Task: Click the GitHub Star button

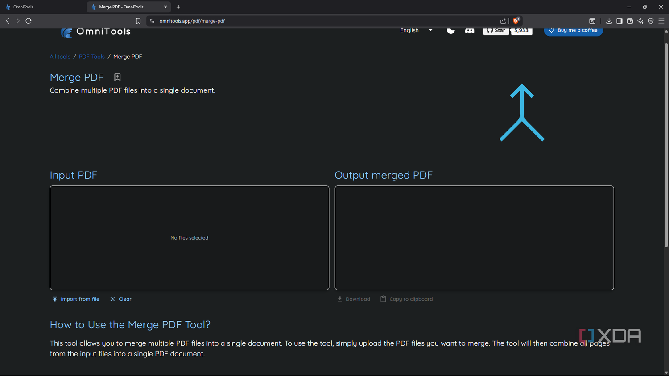Action: (x=496, y=31)
